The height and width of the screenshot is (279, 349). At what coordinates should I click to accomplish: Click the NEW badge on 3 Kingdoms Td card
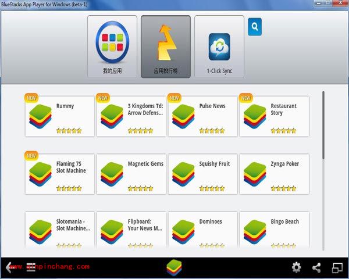tap(103, 98)
